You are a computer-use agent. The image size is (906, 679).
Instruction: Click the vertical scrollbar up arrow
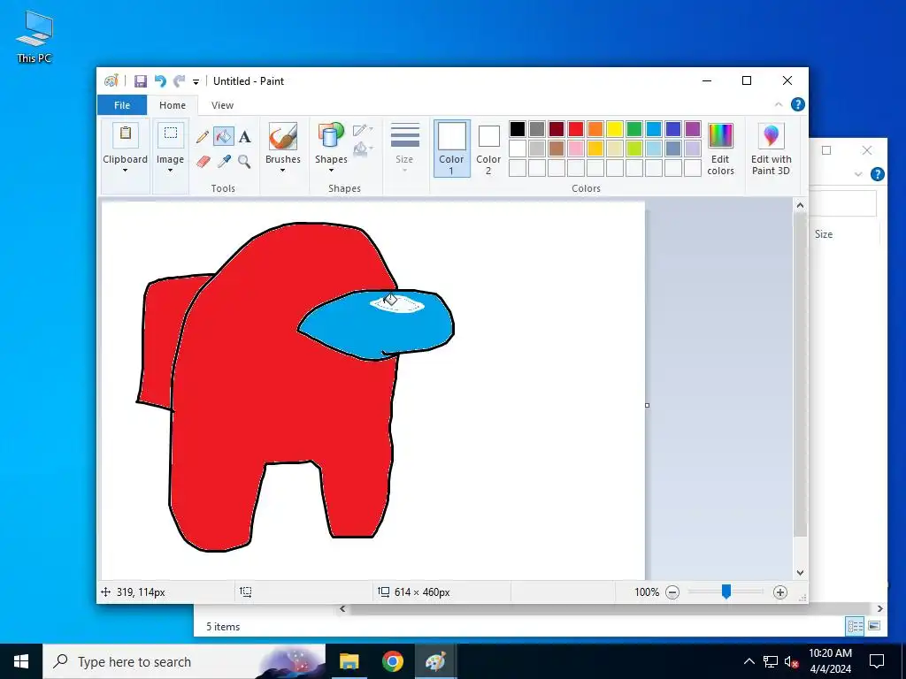(800, 205)
